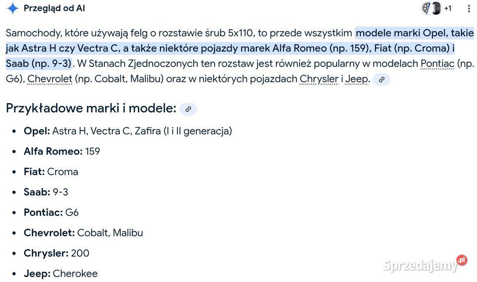Open the three-dot options menu

(469, 8)
